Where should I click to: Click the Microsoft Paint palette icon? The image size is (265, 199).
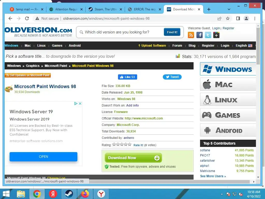click(9, 89)
